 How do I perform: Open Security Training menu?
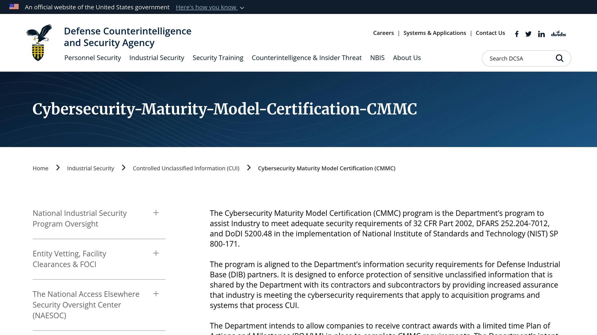[218, 58]
